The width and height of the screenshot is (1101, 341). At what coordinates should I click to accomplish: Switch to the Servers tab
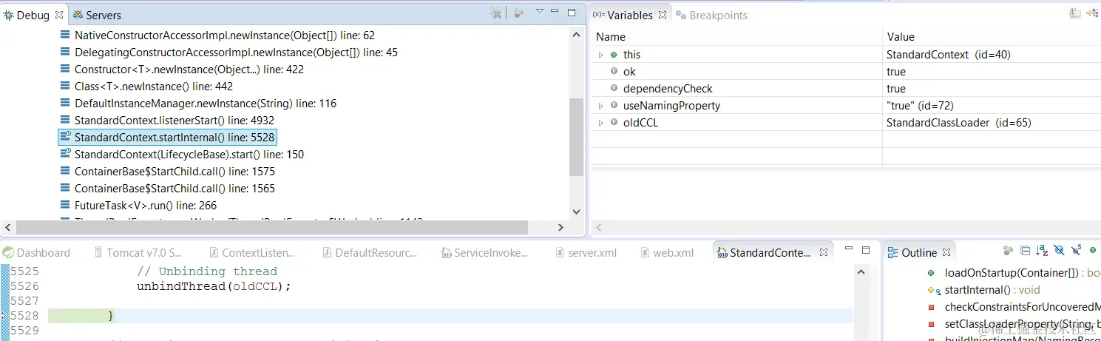click(x=97, y=15)
